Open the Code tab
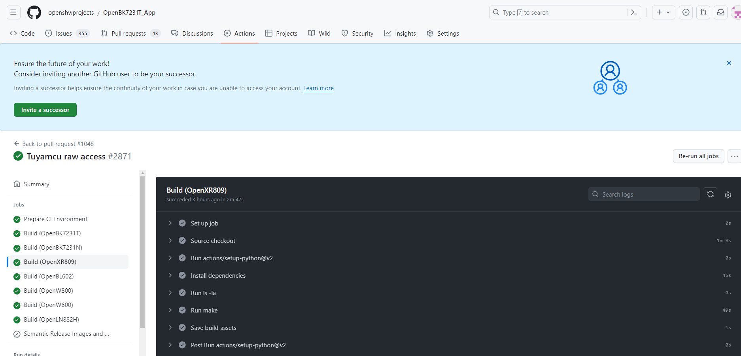This screenshot has height=356, width=741. point(22,34)
